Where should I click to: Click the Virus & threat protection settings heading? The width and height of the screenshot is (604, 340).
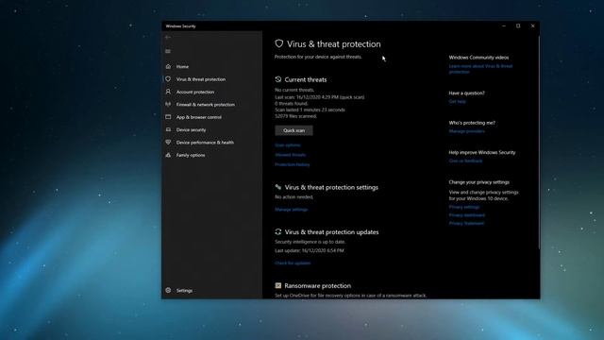point(331,187)
